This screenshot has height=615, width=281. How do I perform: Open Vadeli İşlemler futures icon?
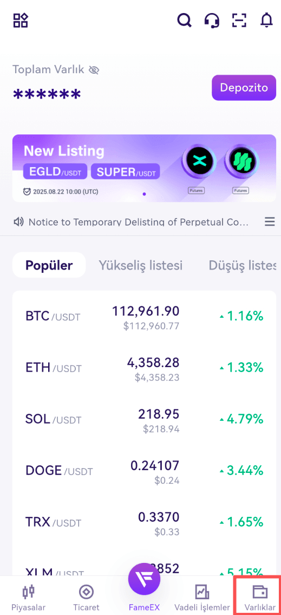(202, 592)
